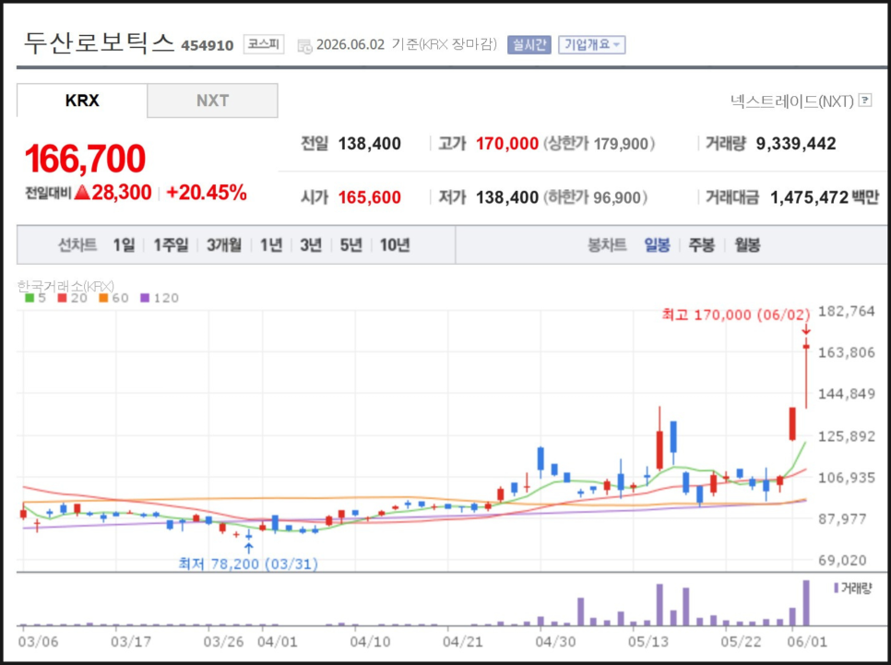Image resolution: width=891 pixels, height=665 pixels.
Task: Click the purple 120-day moving average swatch
Action: pos(145,298)
